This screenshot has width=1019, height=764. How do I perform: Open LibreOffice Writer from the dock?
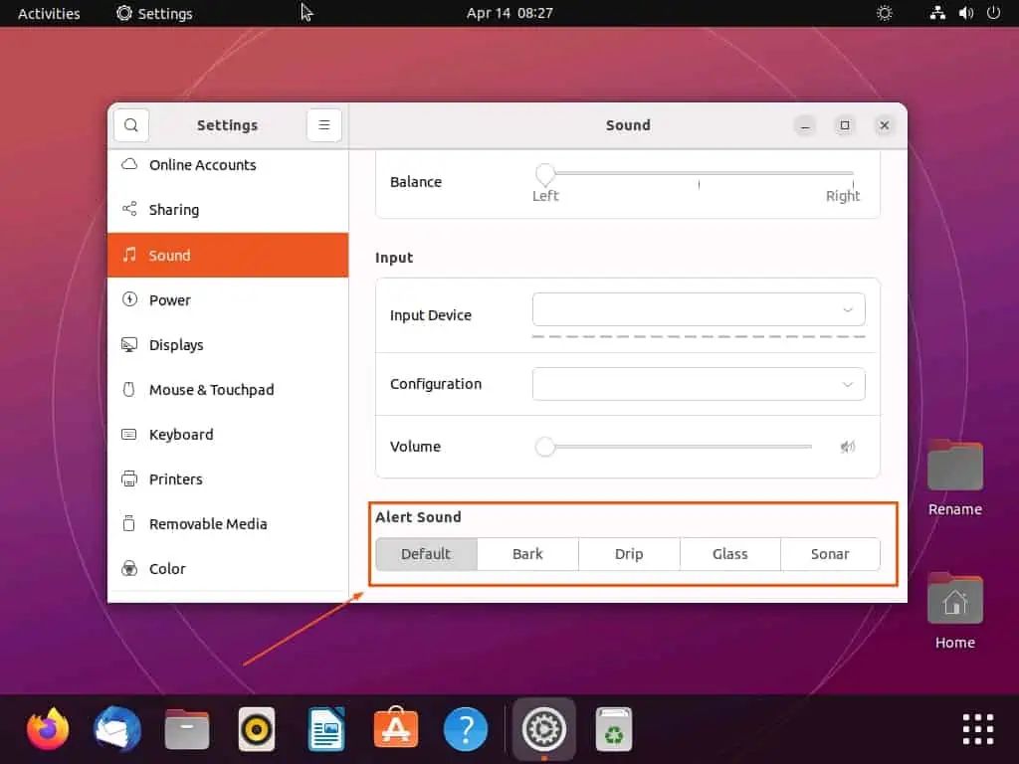point(326,729)
